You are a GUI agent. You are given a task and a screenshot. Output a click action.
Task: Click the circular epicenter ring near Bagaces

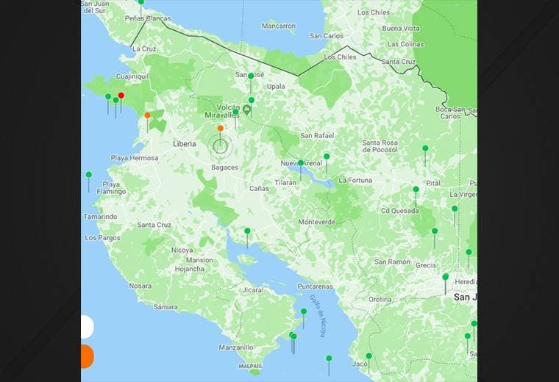[x=220, y=145]
